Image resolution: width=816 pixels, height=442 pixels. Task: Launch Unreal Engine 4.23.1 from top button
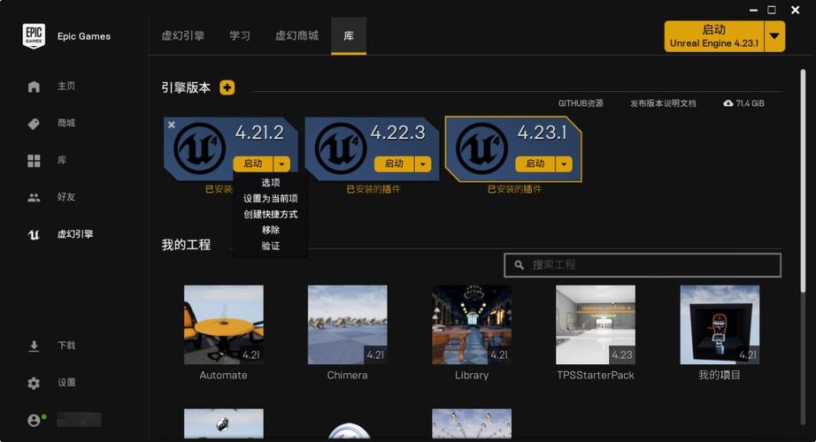click(x=714, y=36)
